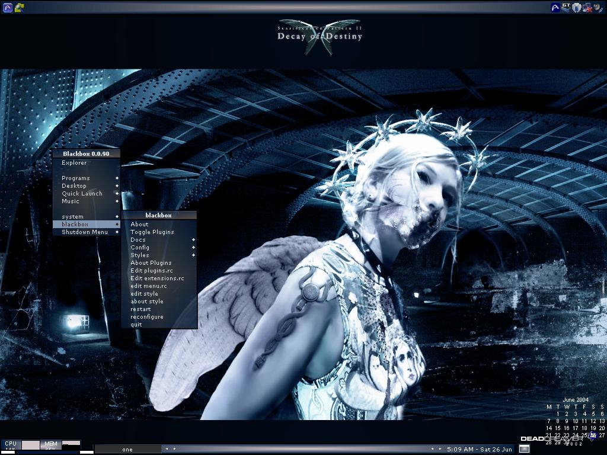The width and height of the screenshot is (607, 455).
Task: Click the right arrow before the clock
Action: 440,449
